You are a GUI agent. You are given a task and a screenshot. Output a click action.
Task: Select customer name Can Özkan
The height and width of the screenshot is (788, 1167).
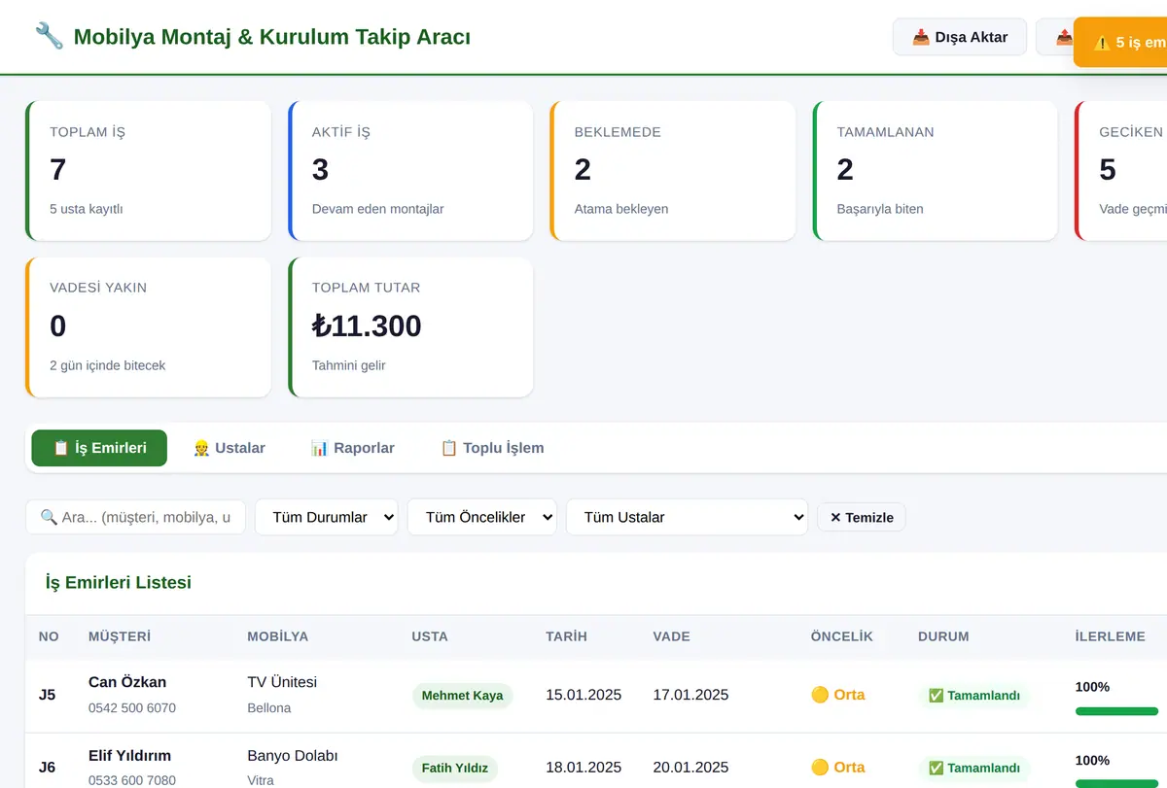[127, 682]
